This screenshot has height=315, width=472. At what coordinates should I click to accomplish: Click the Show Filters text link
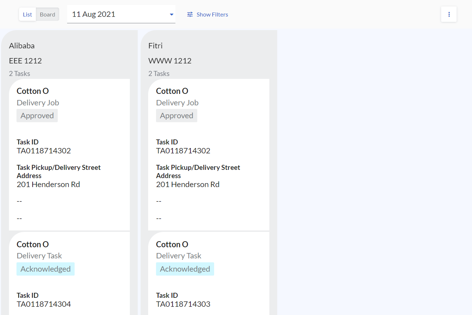(212, 15)
